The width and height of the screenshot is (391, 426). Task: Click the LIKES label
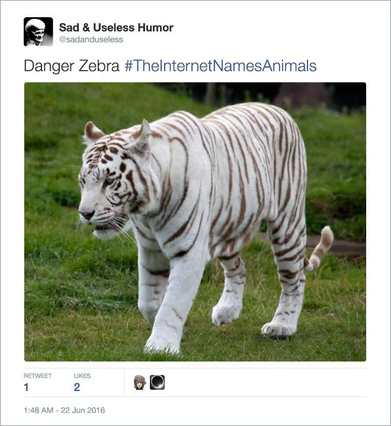pyautogui.click(x=82, y=376)
